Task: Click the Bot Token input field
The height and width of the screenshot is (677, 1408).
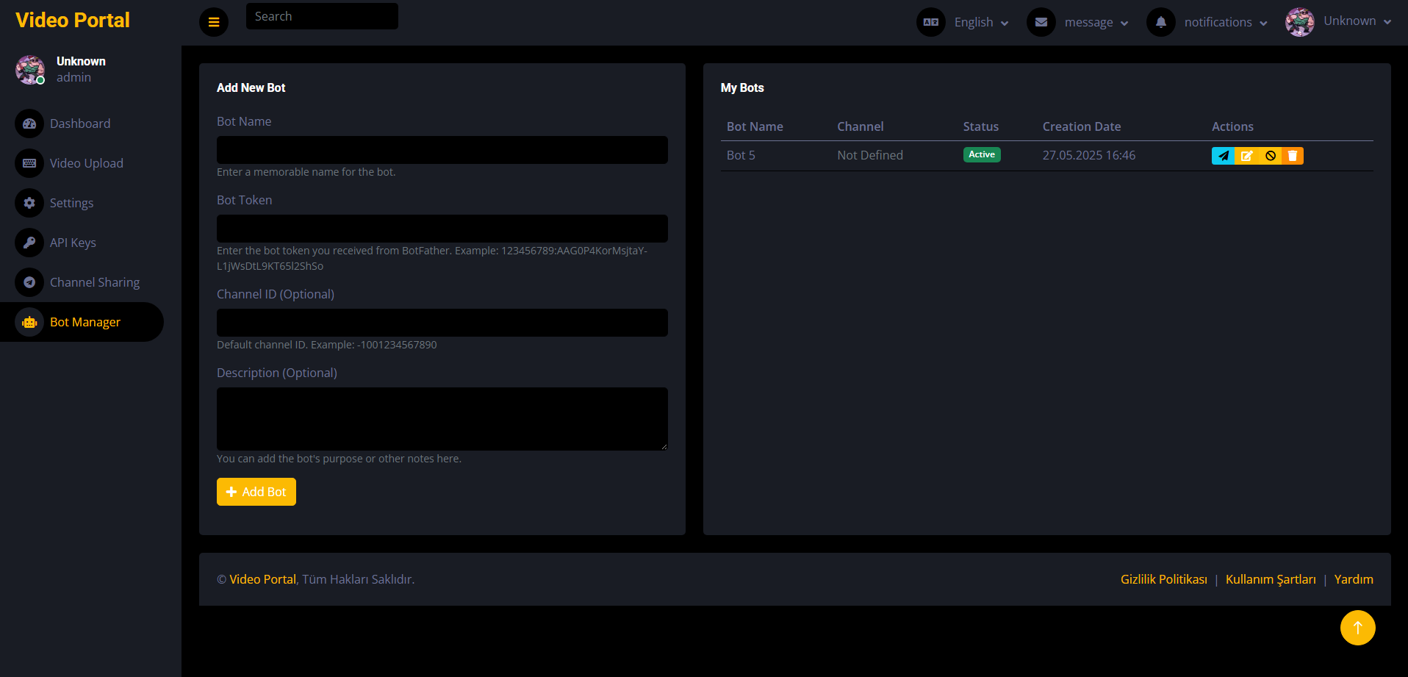Action: point(442,229)
